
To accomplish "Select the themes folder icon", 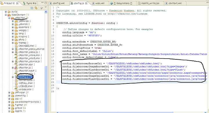I will 16,43.
